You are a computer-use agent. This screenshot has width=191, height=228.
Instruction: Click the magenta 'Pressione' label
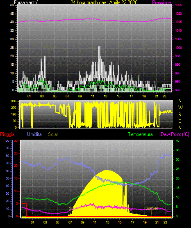click(x=162, y=2)
